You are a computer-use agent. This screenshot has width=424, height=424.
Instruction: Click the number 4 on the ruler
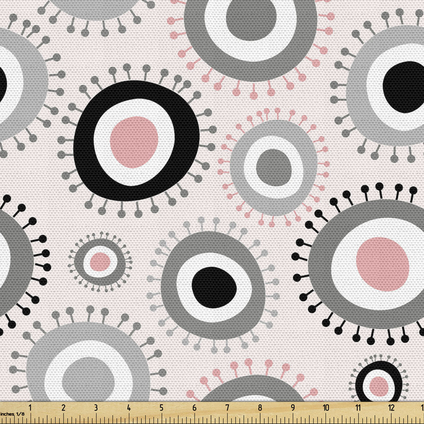coord(129,408)
